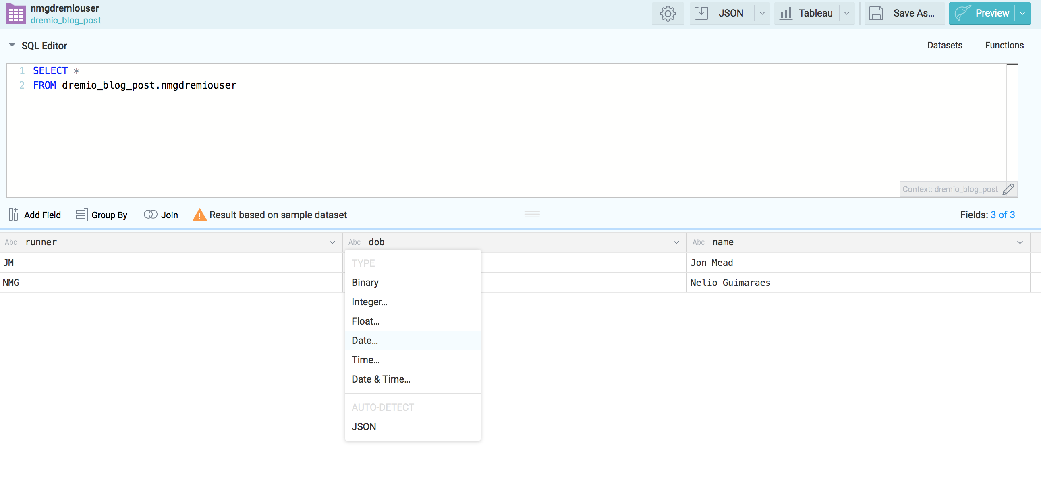
Task: Click the Context: dremio_blog_post label
Action: (950, 189)
